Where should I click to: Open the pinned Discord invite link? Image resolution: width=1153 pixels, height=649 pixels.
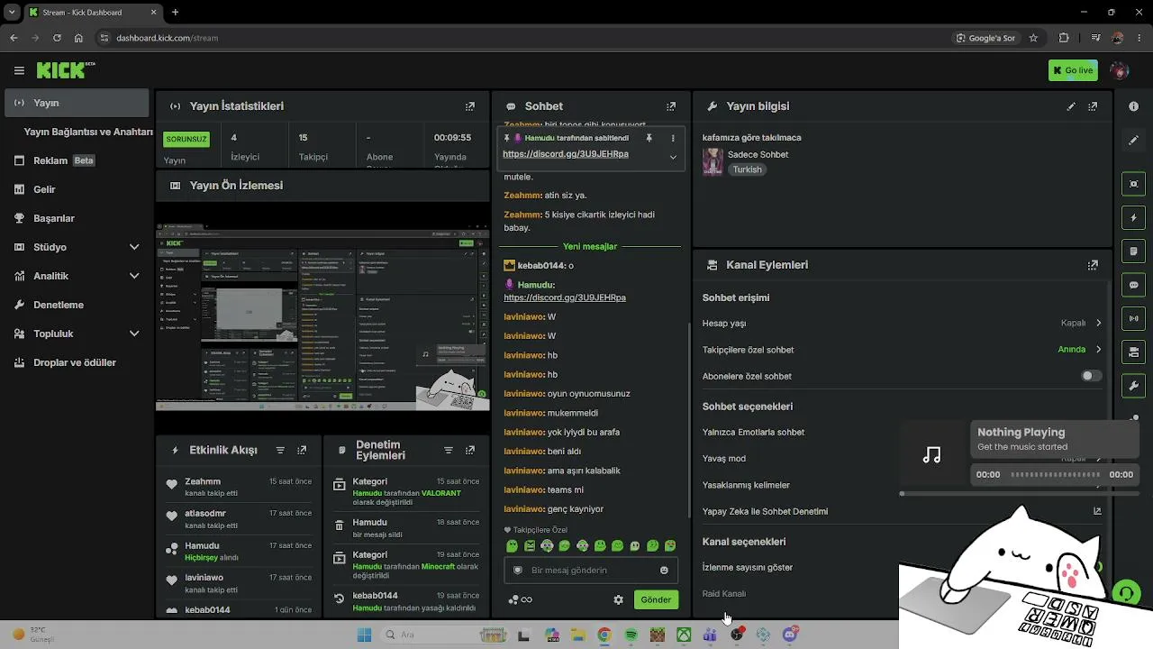[566, 154]
